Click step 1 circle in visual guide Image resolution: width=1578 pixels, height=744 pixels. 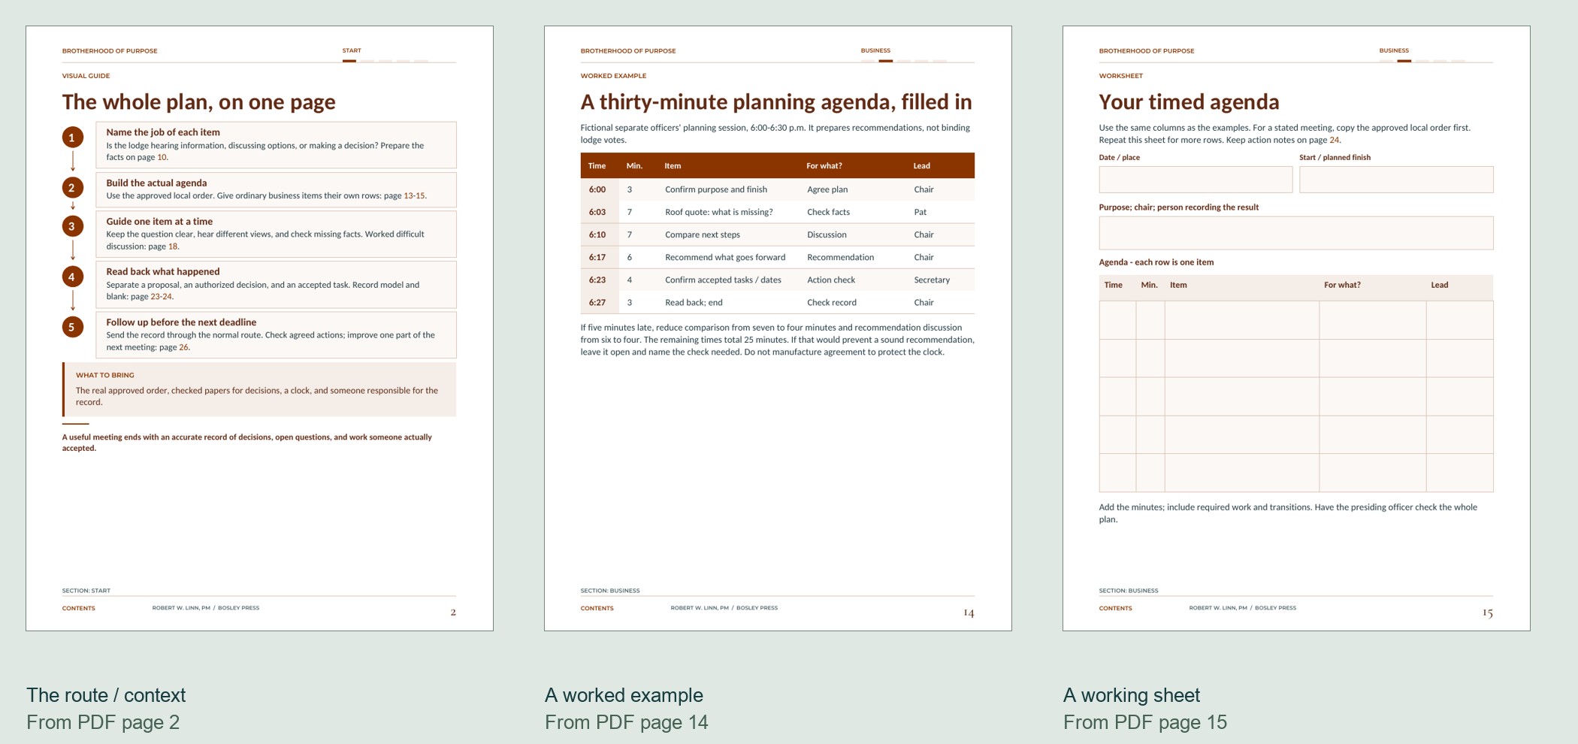click(72, 138)
